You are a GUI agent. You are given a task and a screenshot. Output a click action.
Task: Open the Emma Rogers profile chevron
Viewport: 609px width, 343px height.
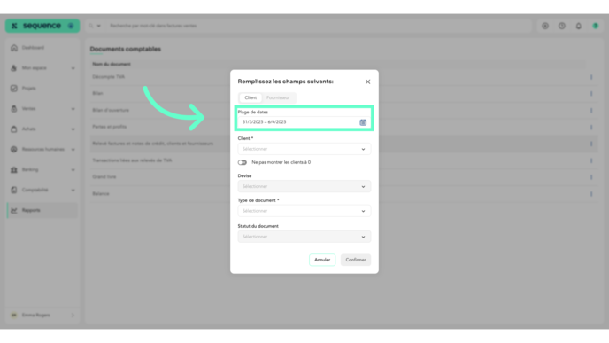(73, 316)
